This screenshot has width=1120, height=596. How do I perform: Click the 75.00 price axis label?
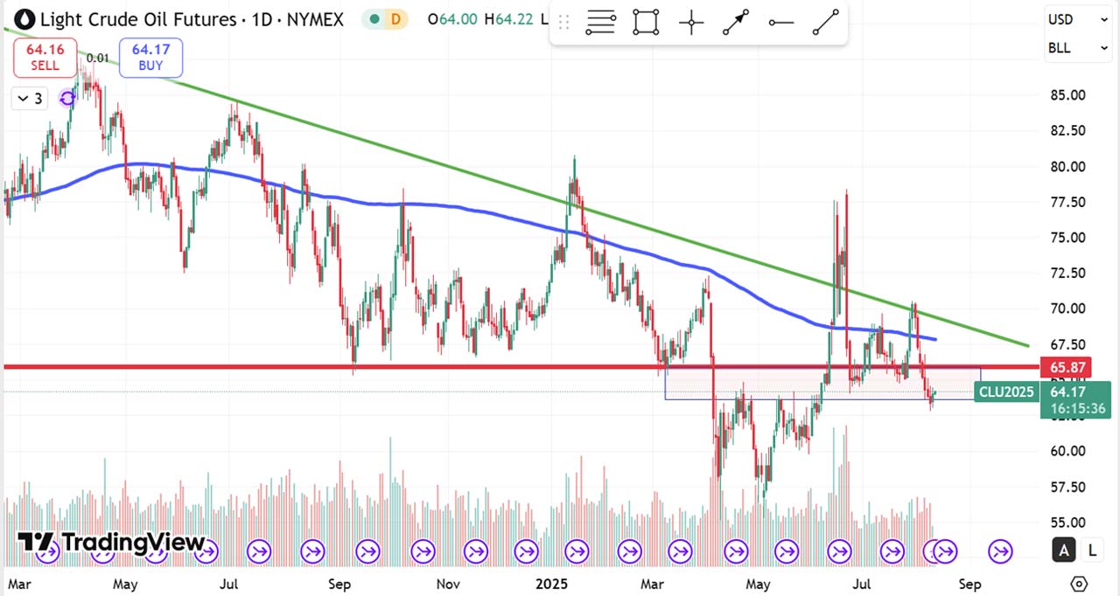point(1068,238)
